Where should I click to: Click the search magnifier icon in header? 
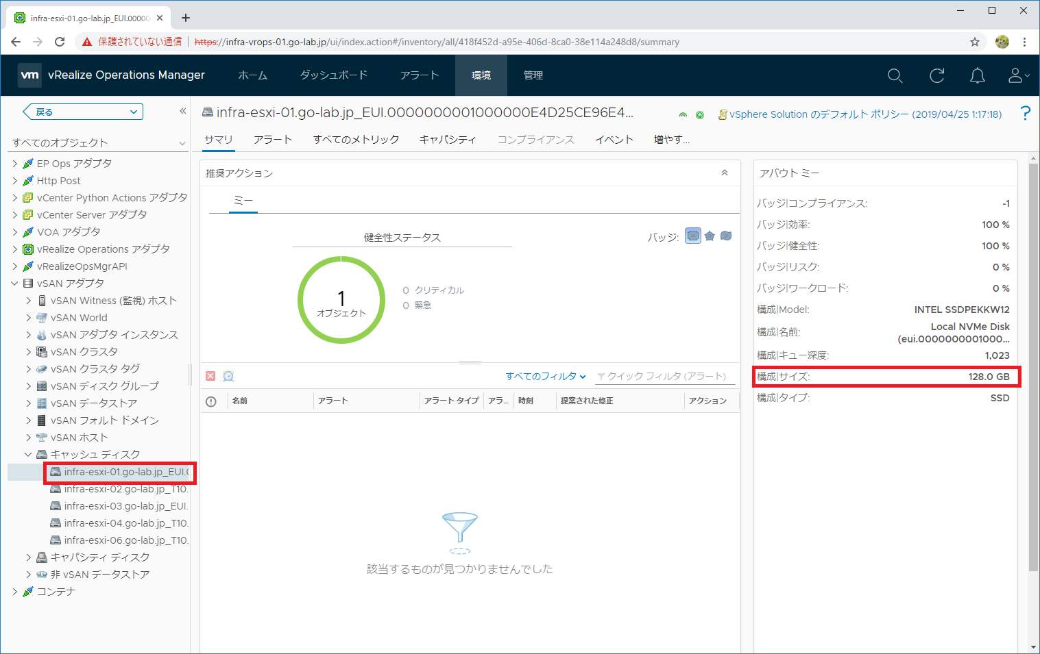(895, 75)
